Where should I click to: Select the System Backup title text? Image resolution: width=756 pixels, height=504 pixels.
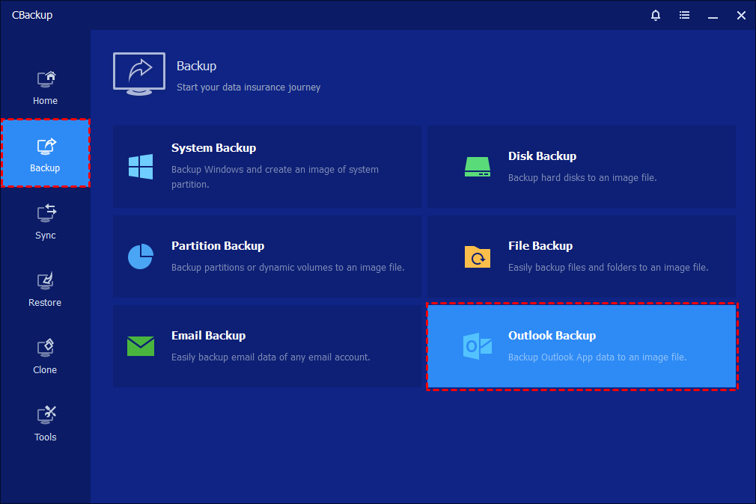click(213, 148)
